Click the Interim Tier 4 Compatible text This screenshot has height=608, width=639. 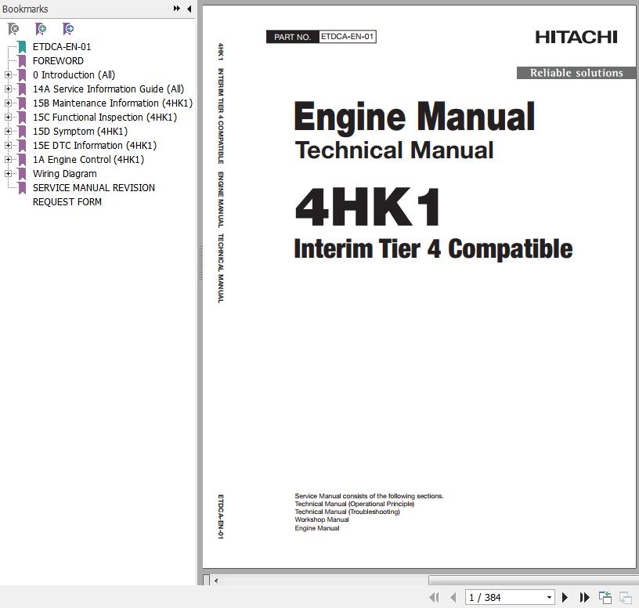pyautogui.click(x=433, y=248)
